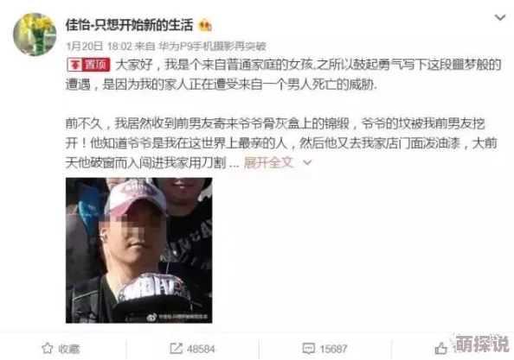Expand the post options chevron
Screen dimensions: 514x360
coord(500,17)
